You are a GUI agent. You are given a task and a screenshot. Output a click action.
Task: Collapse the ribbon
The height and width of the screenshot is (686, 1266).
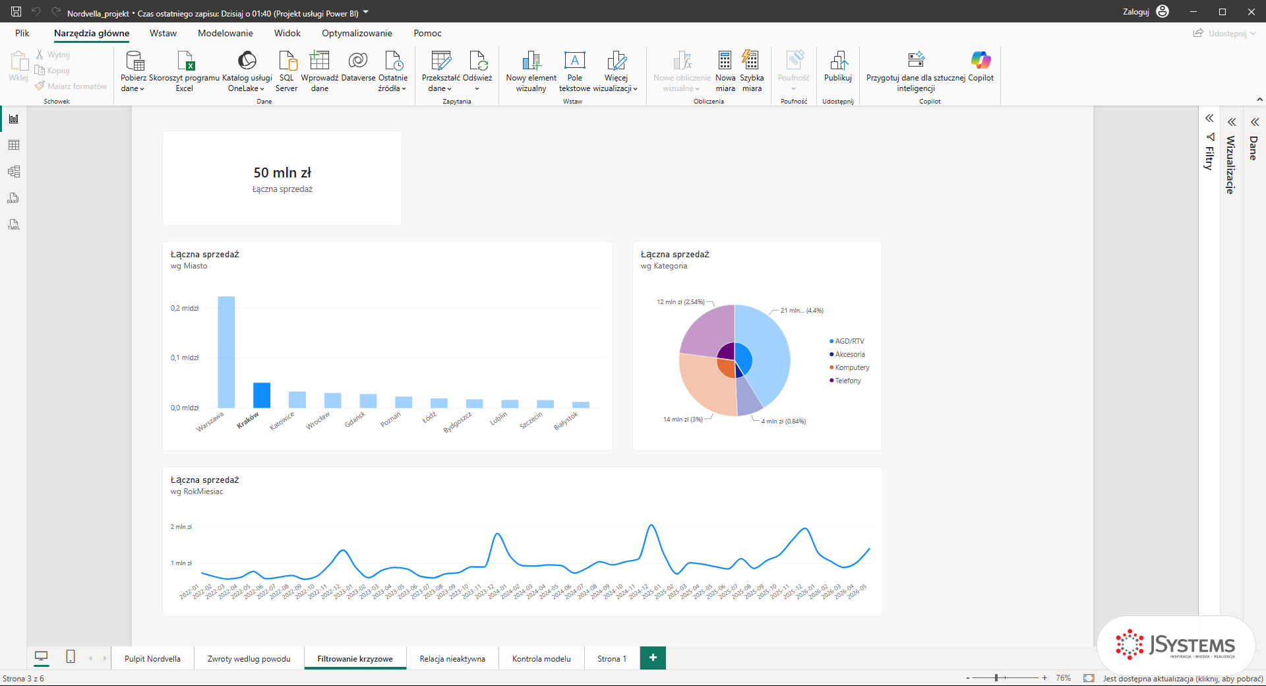click(x=1259, y=100)
